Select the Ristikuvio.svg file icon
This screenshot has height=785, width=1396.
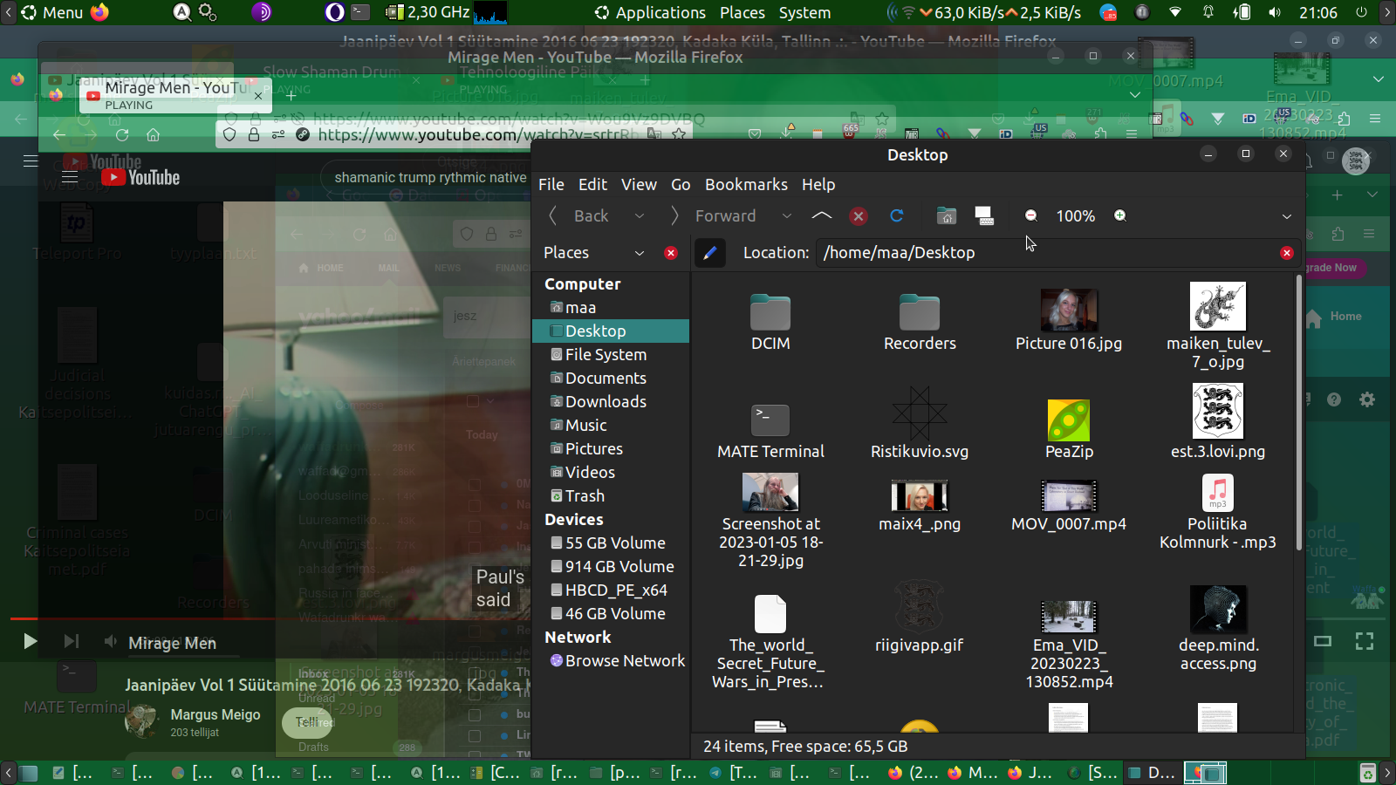pos(920,412)
